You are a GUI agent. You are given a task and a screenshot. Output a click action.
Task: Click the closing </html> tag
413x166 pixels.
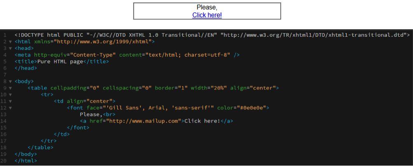(x=26, y=160)
